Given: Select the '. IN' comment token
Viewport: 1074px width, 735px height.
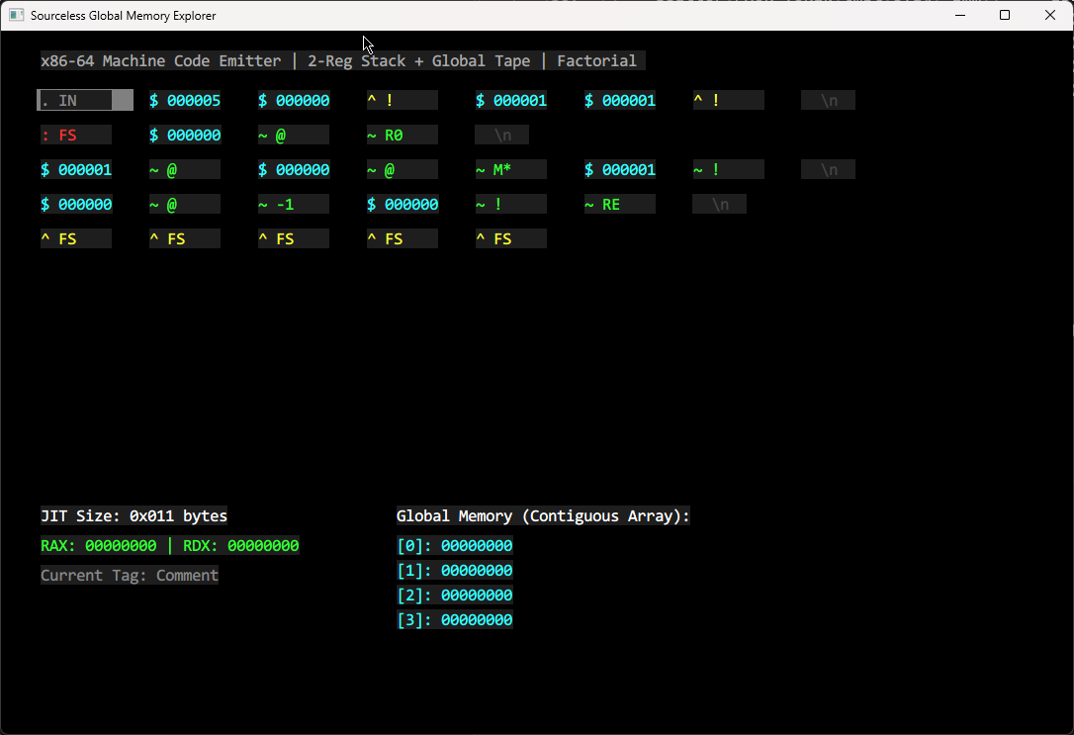Looking at the screenshot, I should (x=85, y=100).
